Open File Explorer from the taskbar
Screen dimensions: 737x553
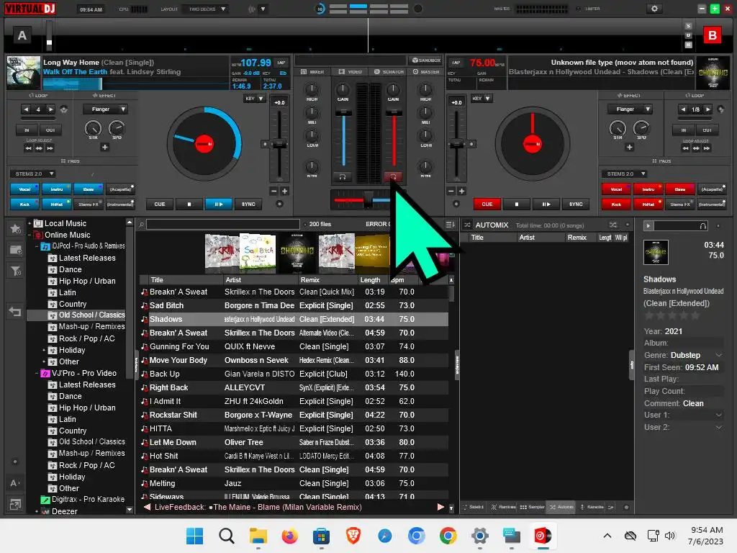(258, 536)
